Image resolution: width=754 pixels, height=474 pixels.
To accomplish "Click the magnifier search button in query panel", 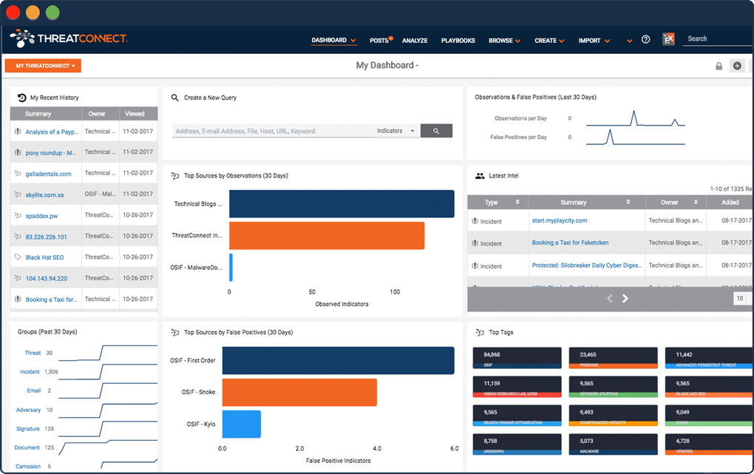I will pos(436,131).
